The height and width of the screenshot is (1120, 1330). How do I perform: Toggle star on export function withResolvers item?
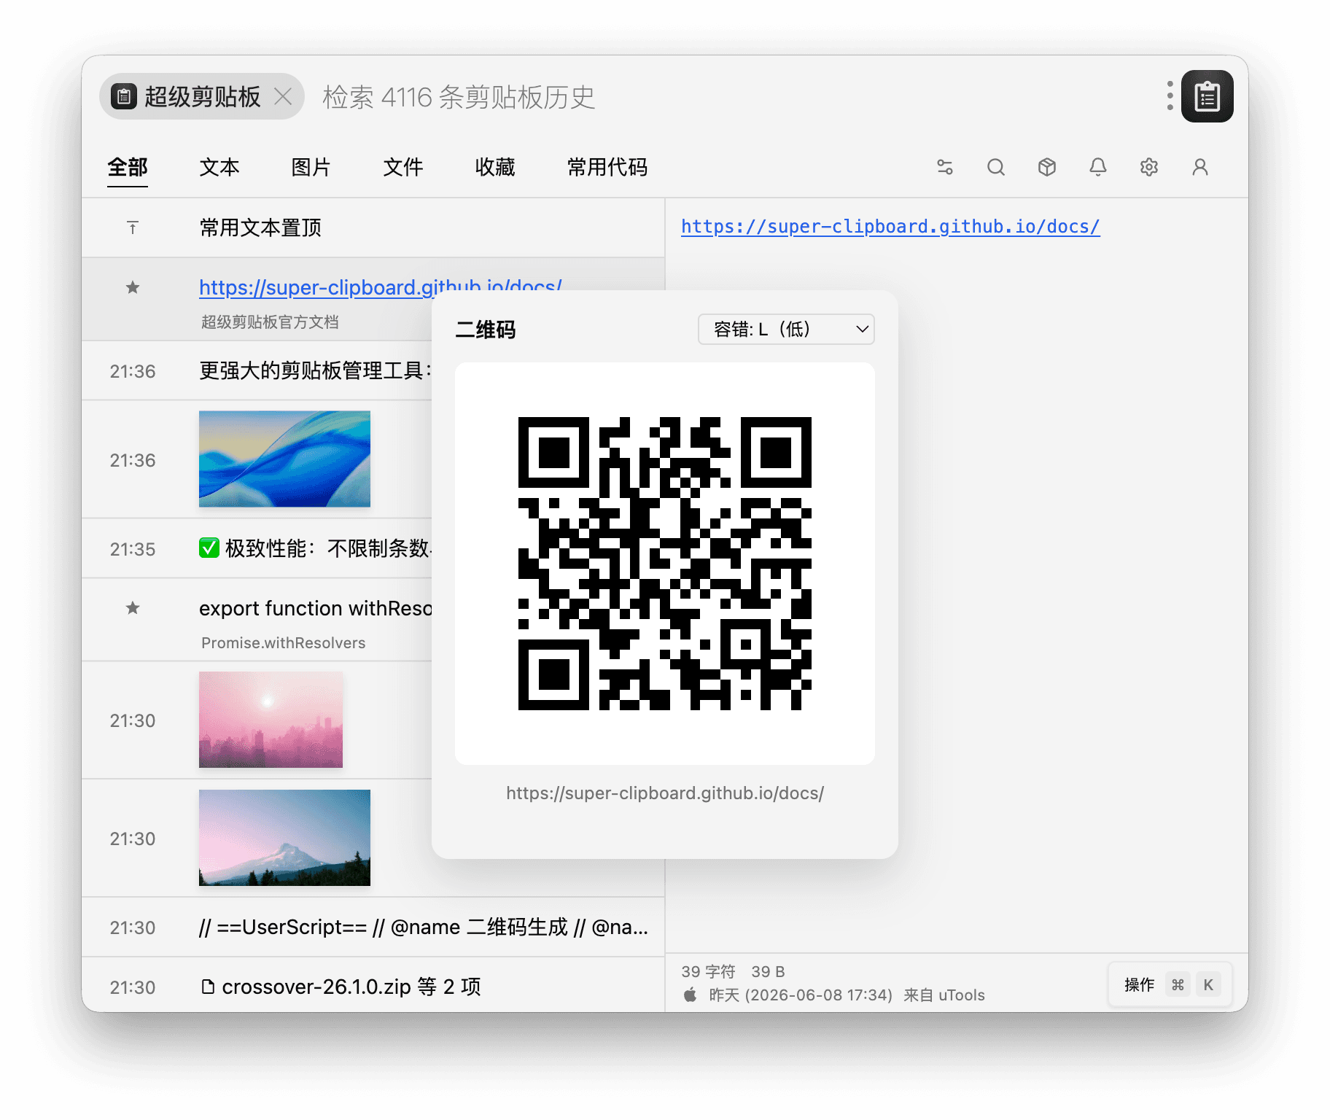point(133,607)
